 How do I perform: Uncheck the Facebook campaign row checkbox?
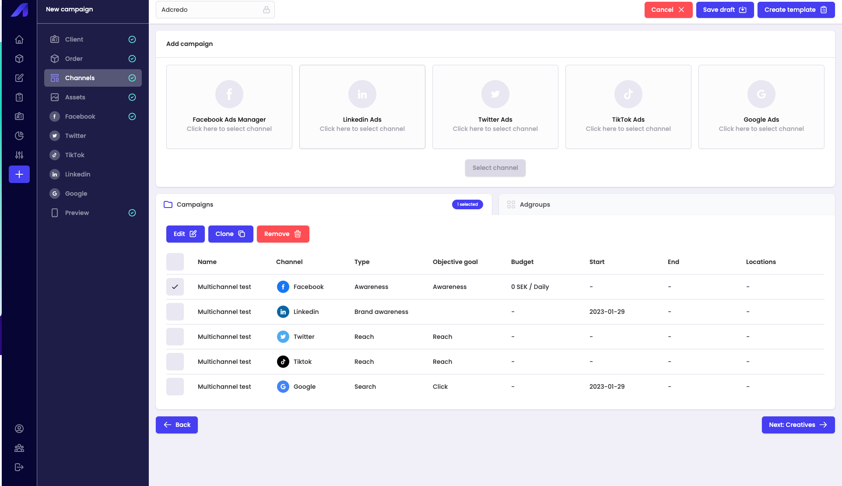(x=175, y=287)
